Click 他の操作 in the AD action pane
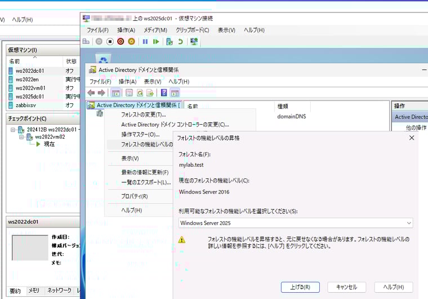 coord(416,127)
